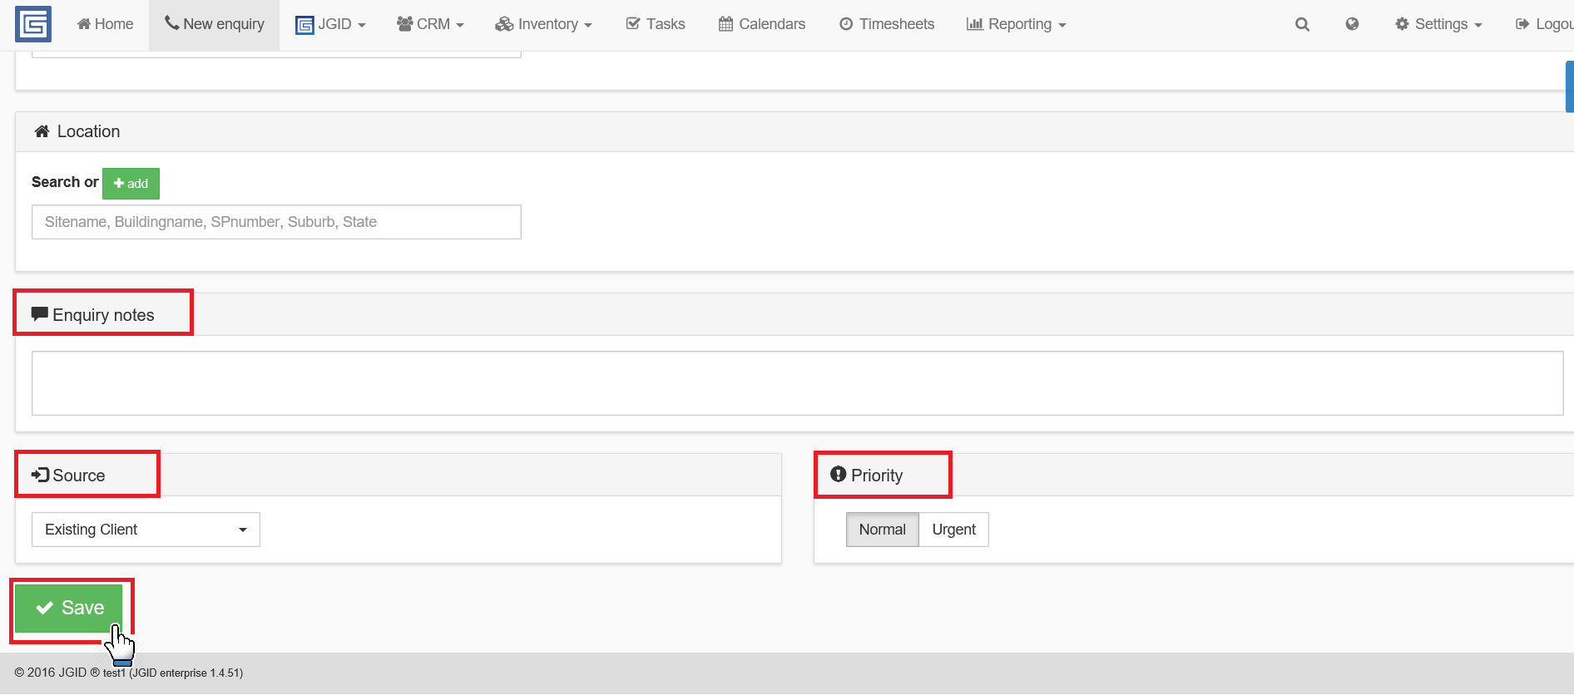
Task: Go to the Home page
Action: [105, 24]
